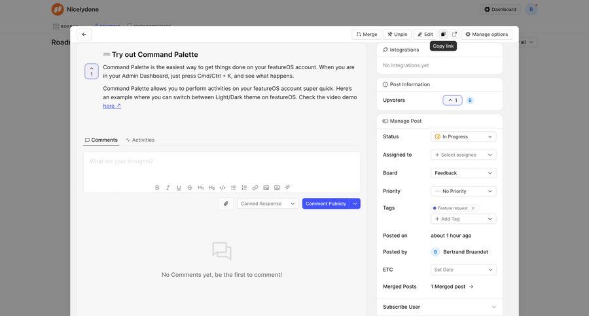Open the Board dropdown showing Feedback
This screenshot has width=589, height=316.
(463, 173)
